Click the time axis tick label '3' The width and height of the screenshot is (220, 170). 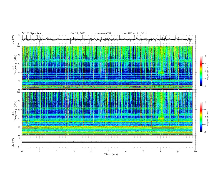[x=74, y=151]
